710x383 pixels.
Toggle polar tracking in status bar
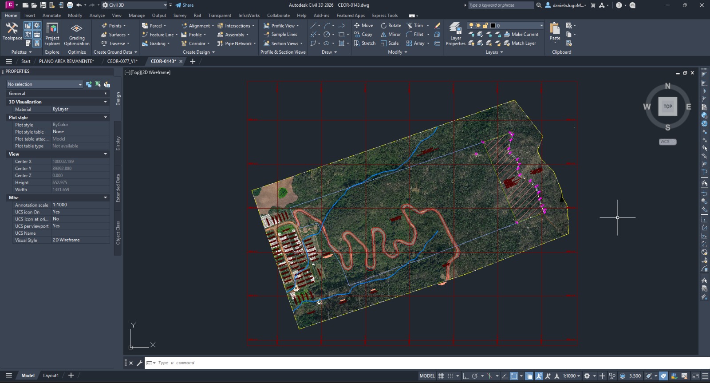click(475, 376)
